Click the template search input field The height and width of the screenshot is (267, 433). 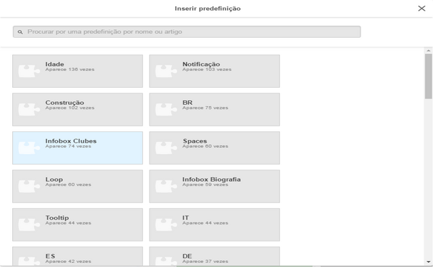(187, 32)
